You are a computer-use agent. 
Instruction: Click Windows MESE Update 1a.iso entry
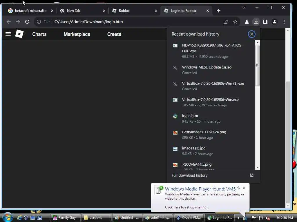[x=211, y=70]
